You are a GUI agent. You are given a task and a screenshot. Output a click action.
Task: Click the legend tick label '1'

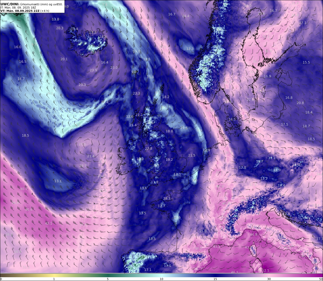[x=54, y=279]
